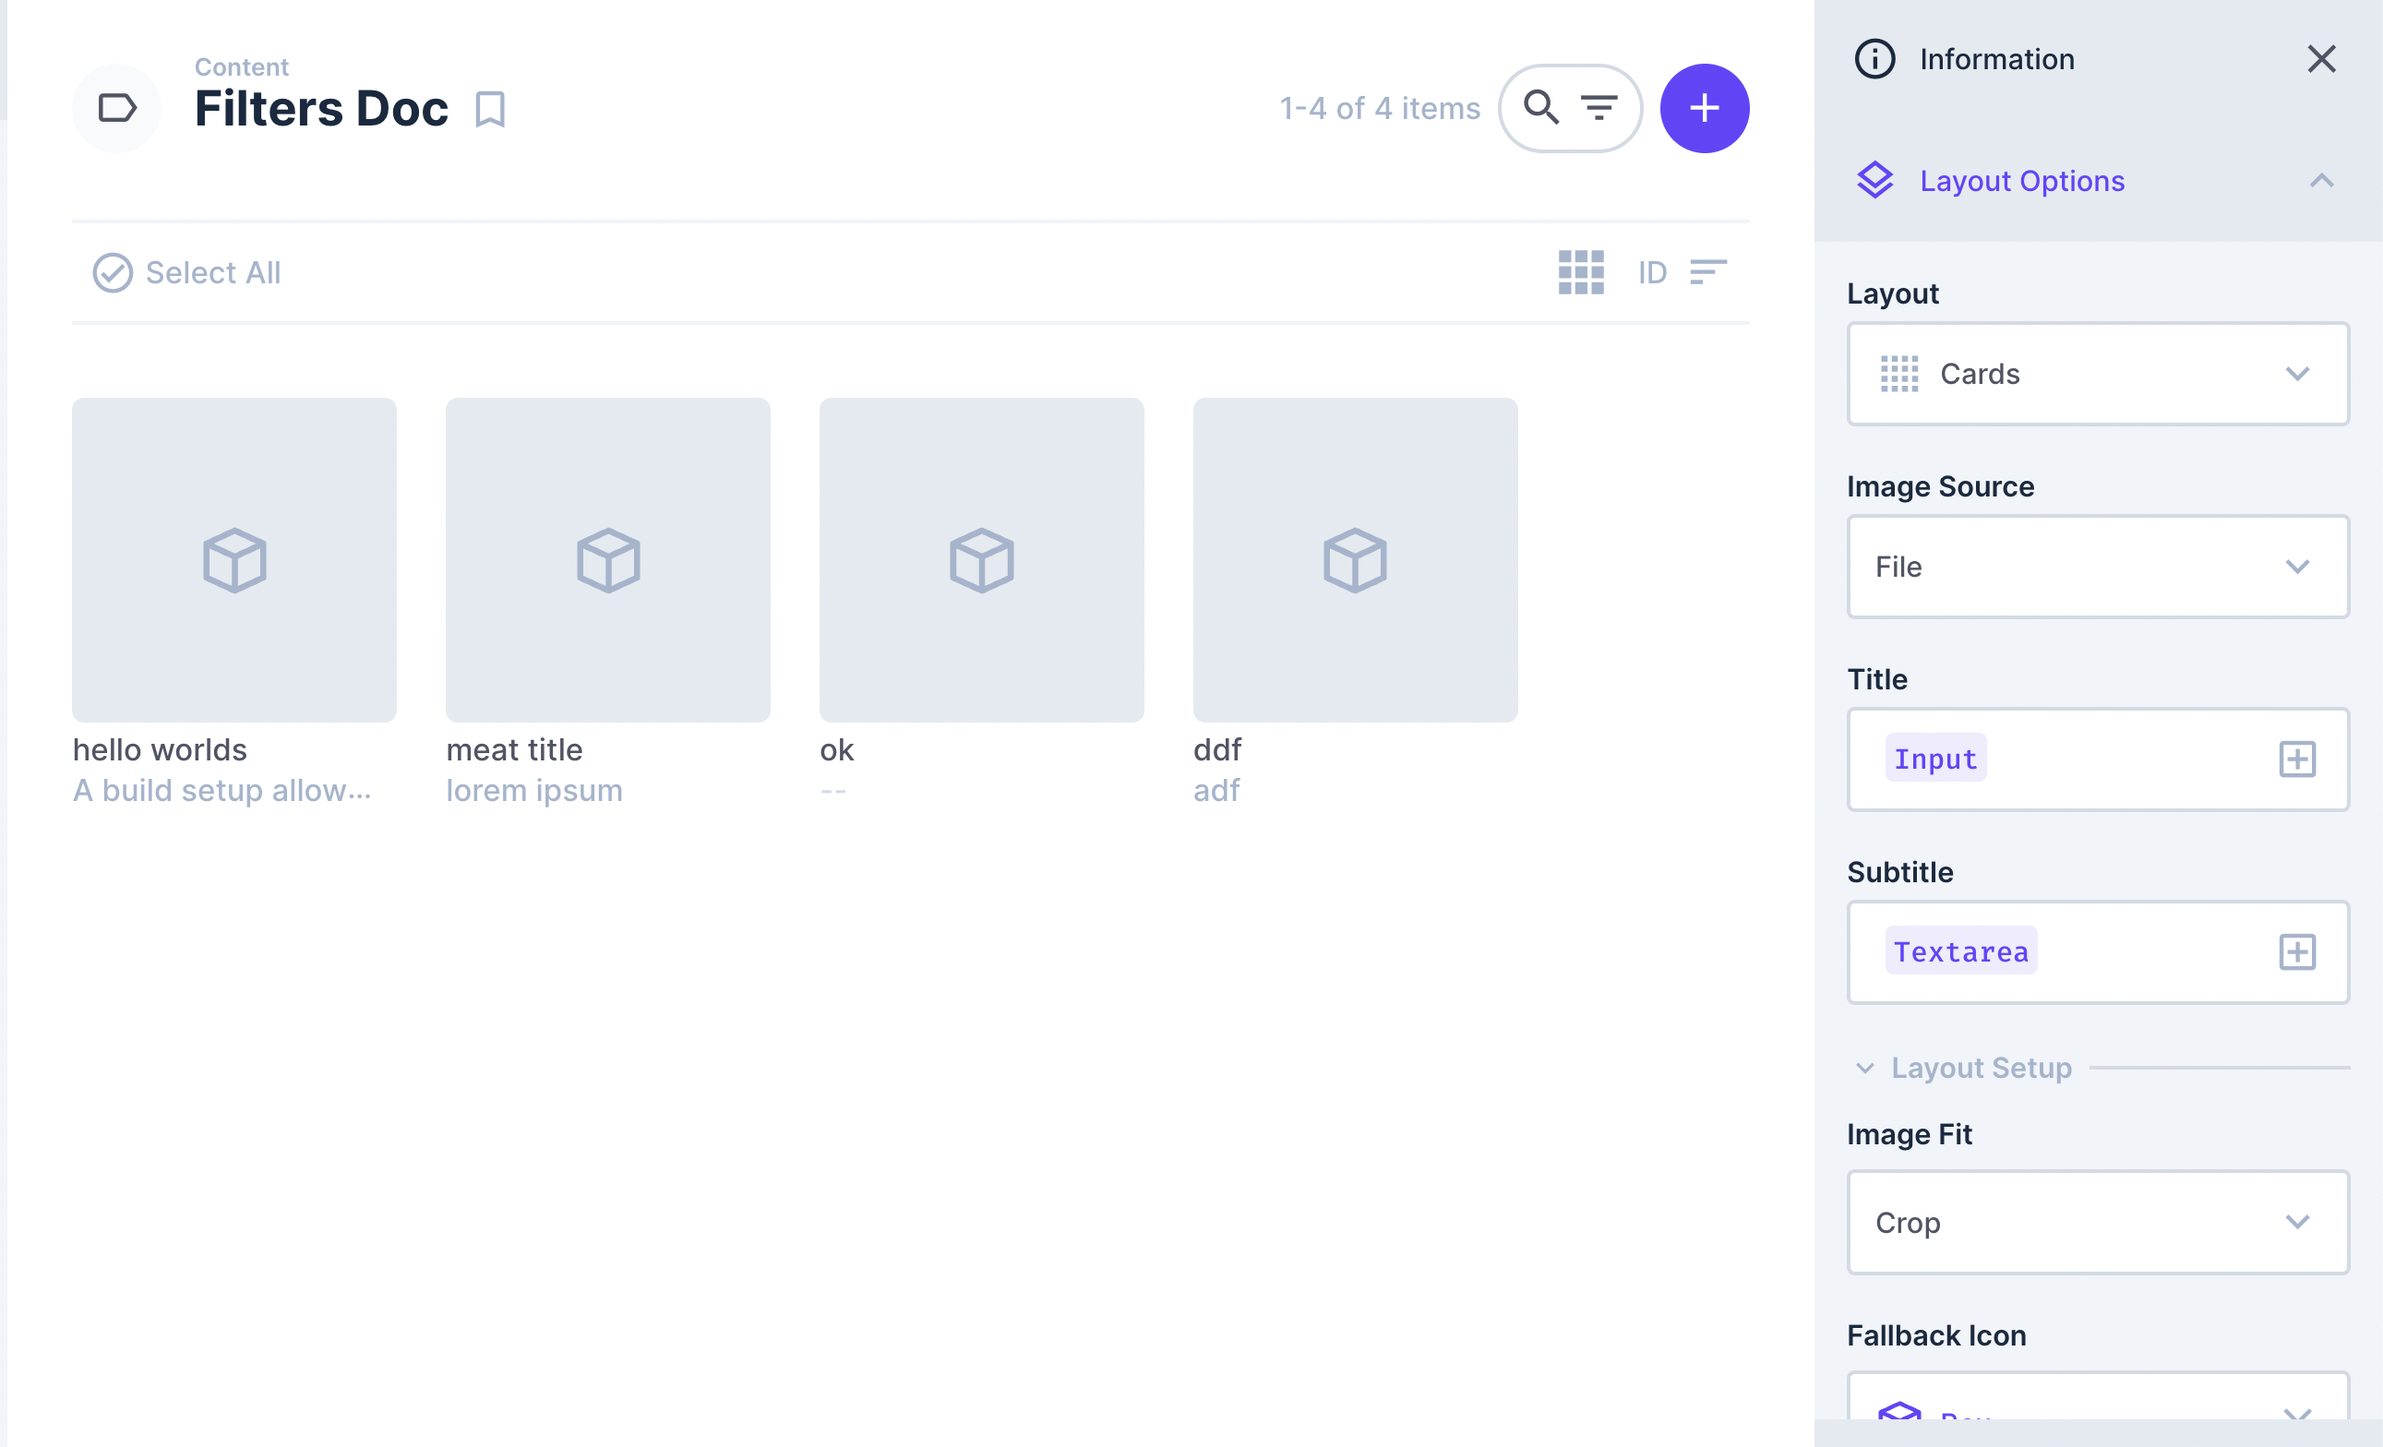2383x1447 pixels.
Task: Open the filter options icon
Action: [x=1599, y=107]
